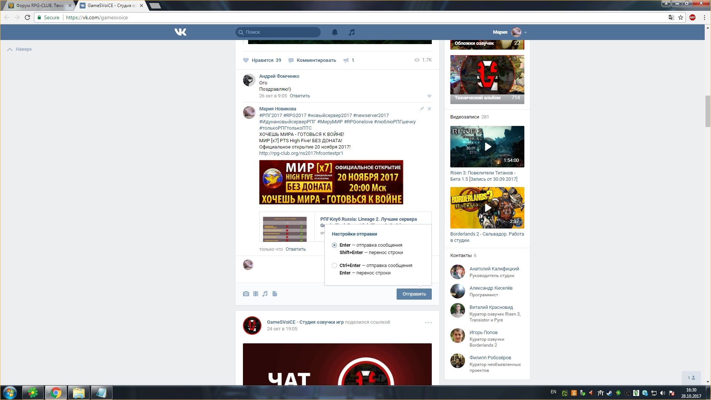Edit Мария Новикова's comment with pencil
Screen dimensions: 711x400
tap(422, 109)
